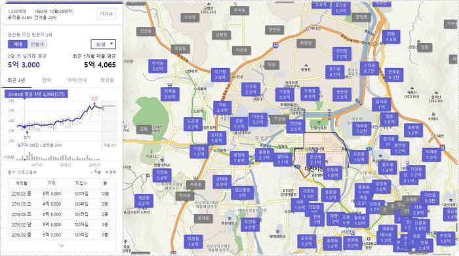Click the 2016.08 평균 3억 4,200 chart tooltip
The height and width of the screenshot is (256, 459).
click(36, 94)
